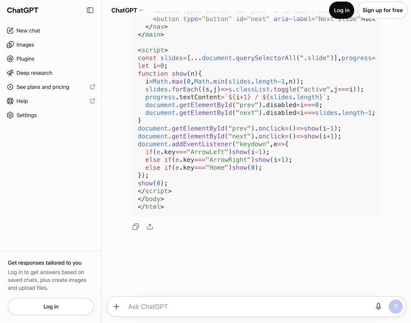This screenshot has width=411, height=323.
Task: Click the ArrowLeft keydown condition line
Action: coord(207,152)
